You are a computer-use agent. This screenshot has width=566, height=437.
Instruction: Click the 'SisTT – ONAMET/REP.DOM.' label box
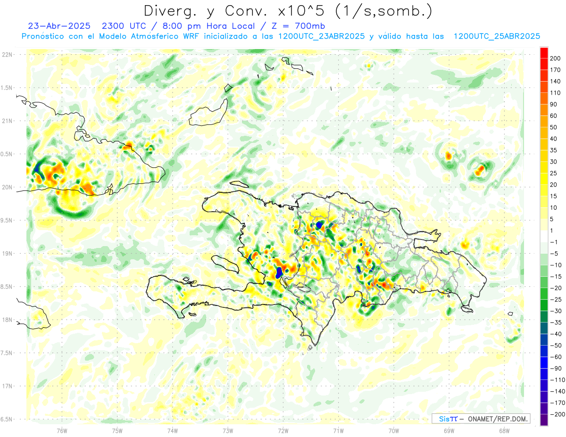pos(481,419)
